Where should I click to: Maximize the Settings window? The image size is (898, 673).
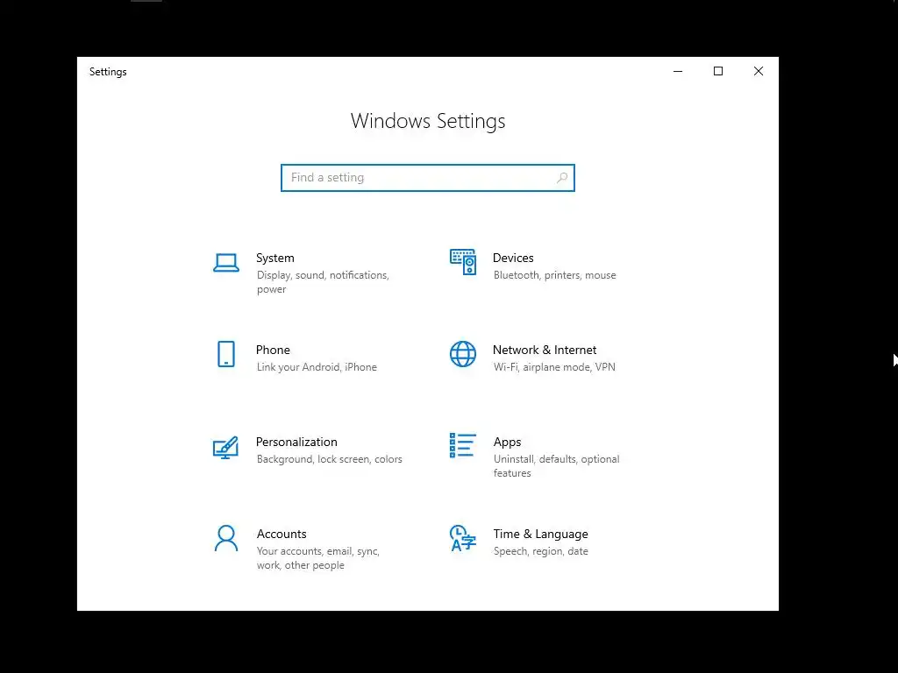[718, 72]
